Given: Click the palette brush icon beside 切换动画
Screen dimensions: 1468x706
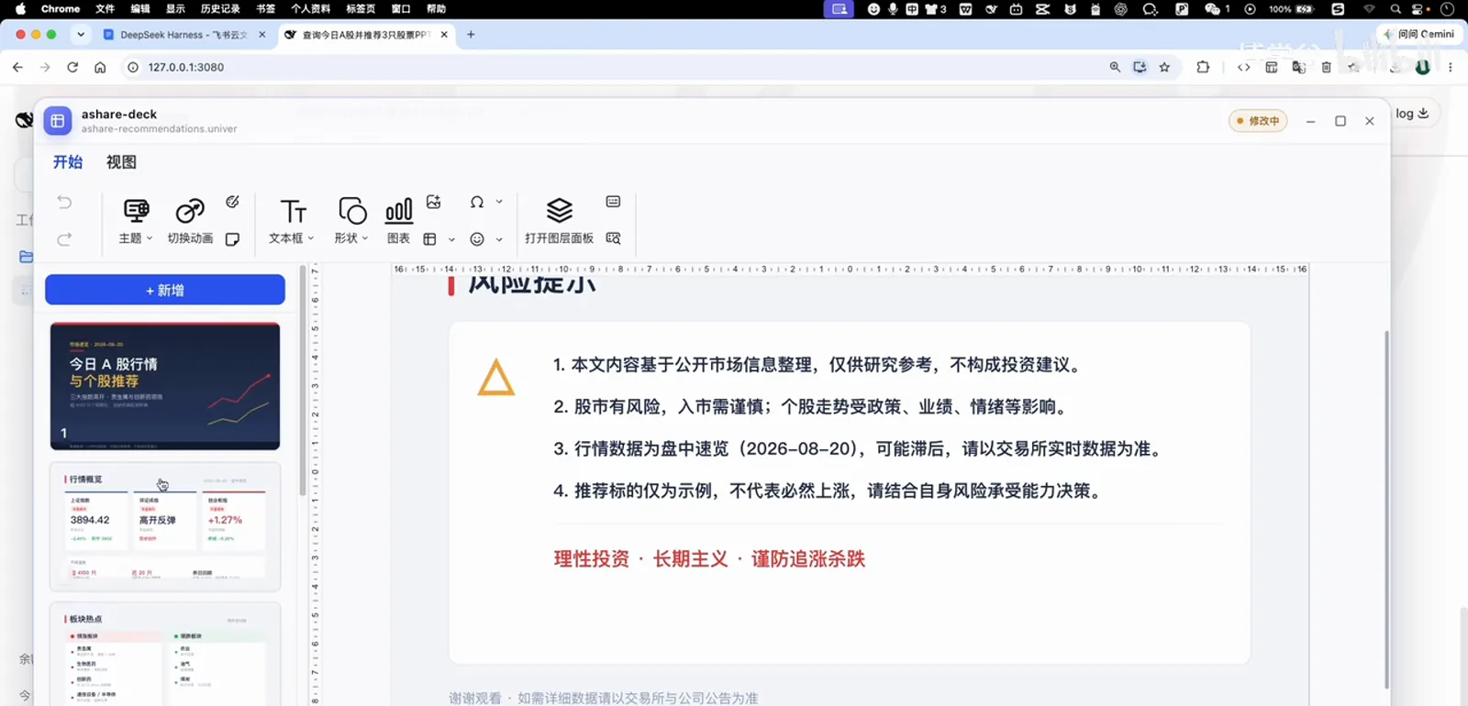Looking at the screenshot, I should tap(232, 202).
